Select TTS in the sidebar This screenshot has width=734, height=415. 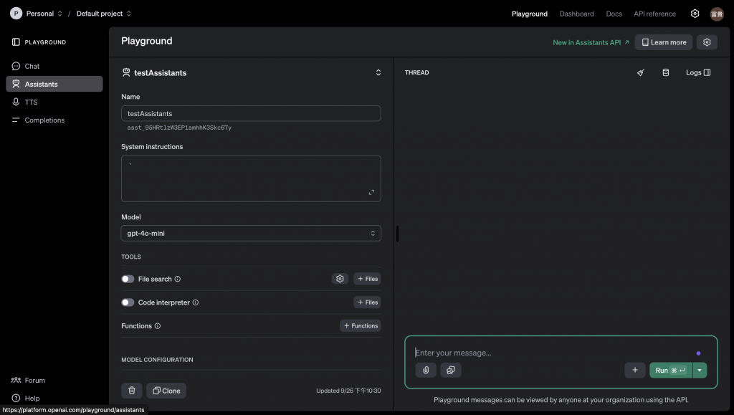pyautogui.click(x=54, y=102)
